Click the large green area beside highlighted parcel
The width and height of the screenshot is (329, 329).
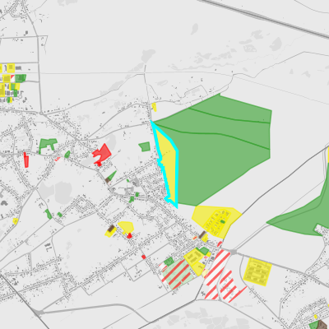pos(216,148)
